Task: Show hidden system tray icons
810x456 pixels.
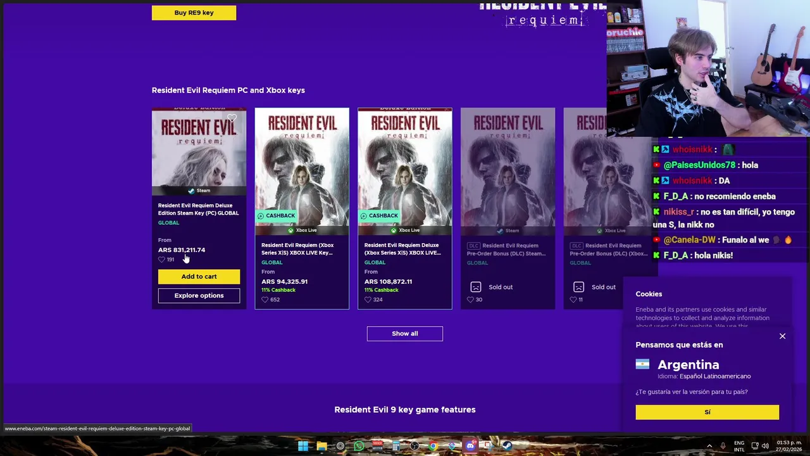Action: pyautogui.click(x=709, y=446)
